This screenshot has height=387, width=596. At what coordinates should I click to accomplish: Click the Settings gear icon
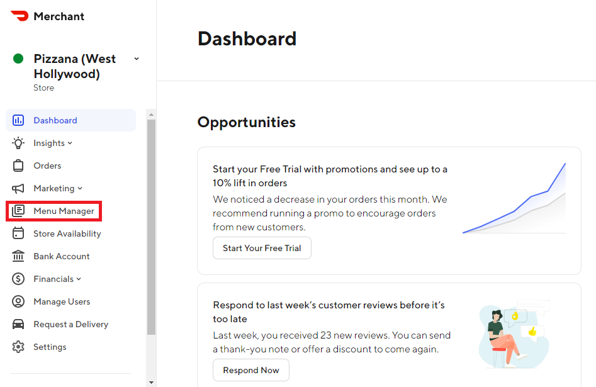[18, 347]
